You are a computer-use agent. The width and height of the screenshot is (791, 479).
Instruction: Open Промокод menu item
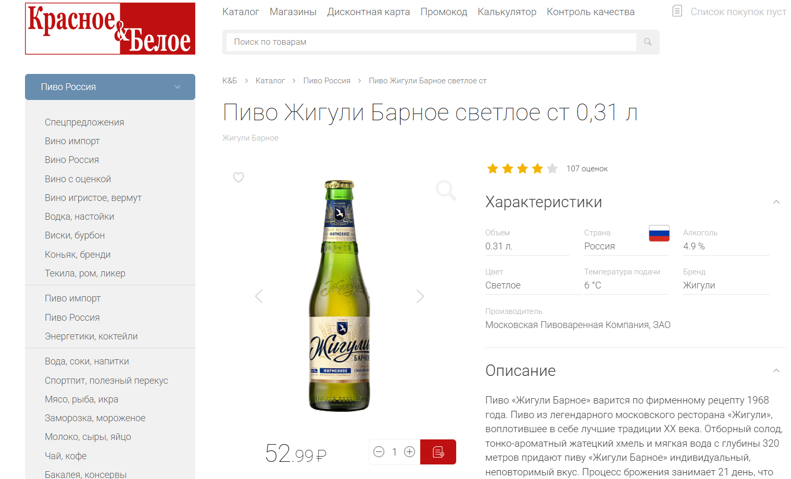pos(444,12)
